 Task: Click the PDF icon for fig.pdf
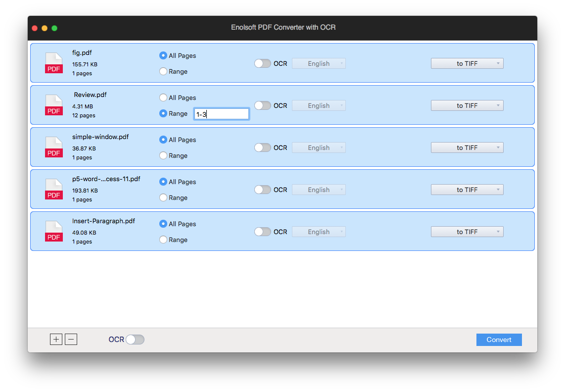(54, 63)
